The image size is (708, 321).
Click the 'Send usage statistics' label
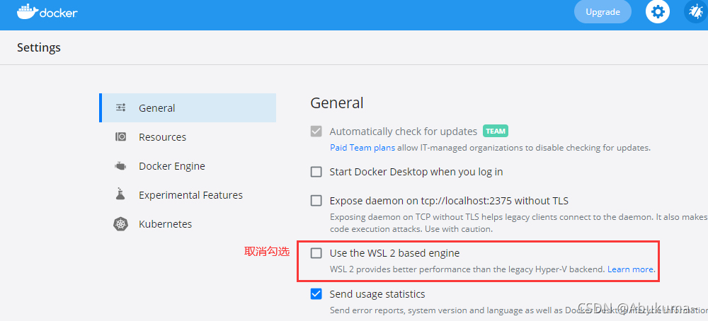pyautogui.click(x=377, y=294)
